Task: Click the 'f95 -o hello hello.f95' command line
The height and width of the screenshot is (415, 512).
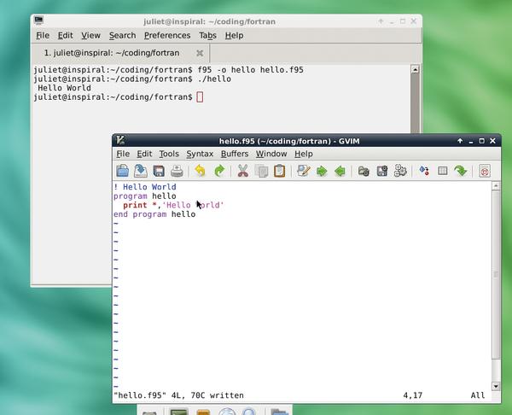Action: pyautogui.click(x=250, y=70)
